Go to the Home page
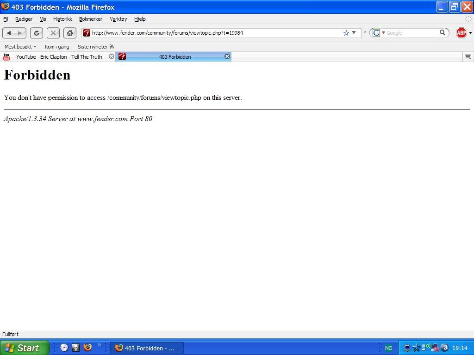The image size is (474, 355). 70,33
